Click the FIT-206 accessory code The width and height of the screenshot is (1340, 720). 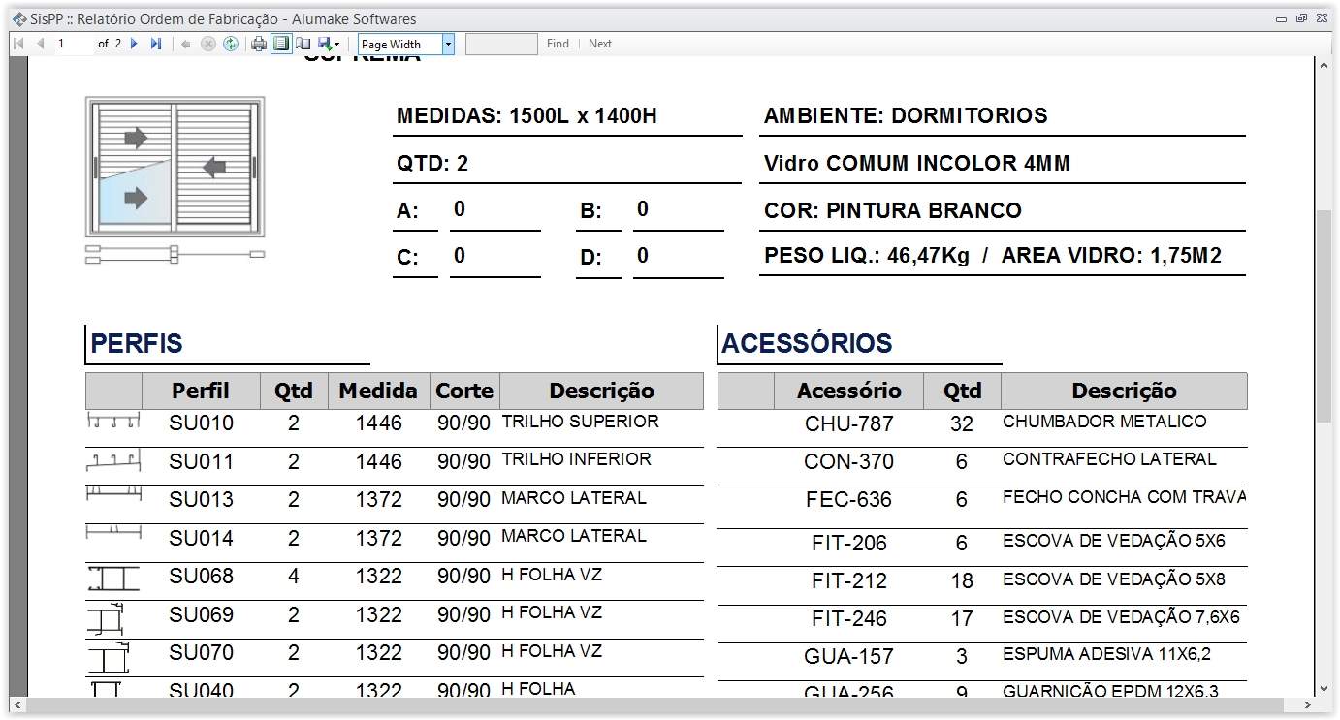(849, 543)
